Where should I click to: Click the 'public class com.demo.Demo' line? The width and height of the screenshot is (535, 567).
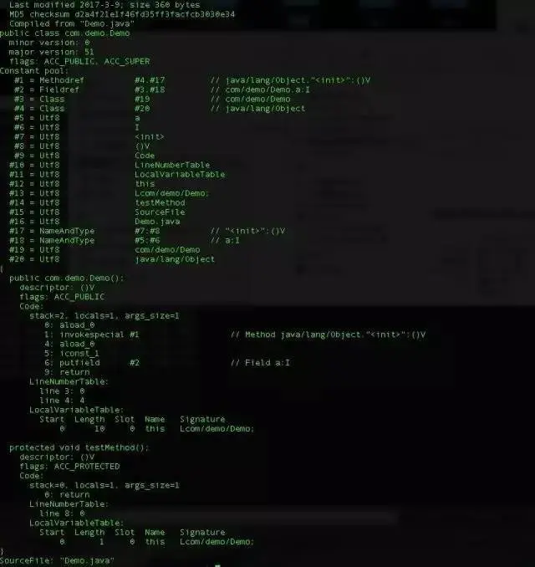click(x=64, y=33)
